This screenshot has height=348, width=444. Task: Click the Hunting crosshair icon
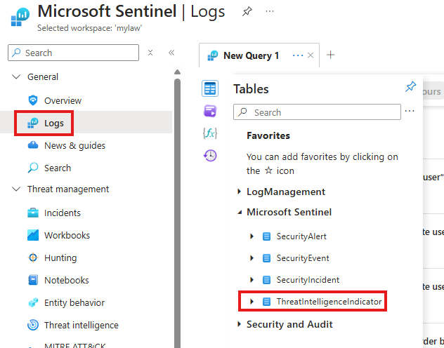[x=33, y=257]
